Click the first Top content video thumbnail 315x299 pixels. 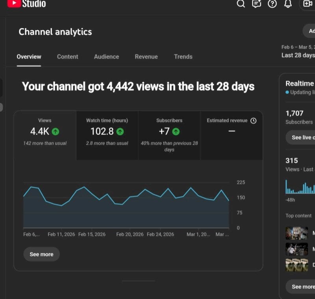point(296,233)
